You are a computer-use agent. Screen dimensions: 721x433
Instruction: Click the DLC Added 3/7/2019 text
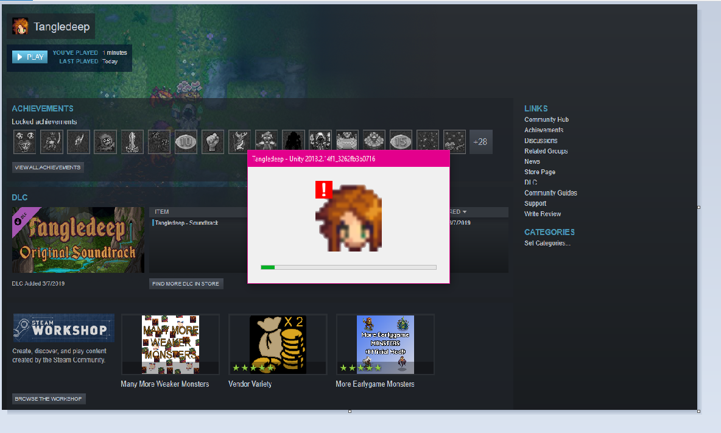click(38, 284)
